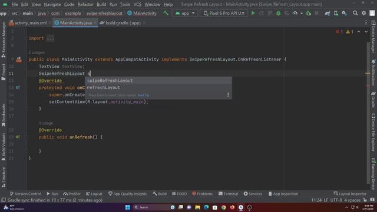Click the Next Tip link in popup
This screenshot has height=212, width=377.
143,95
